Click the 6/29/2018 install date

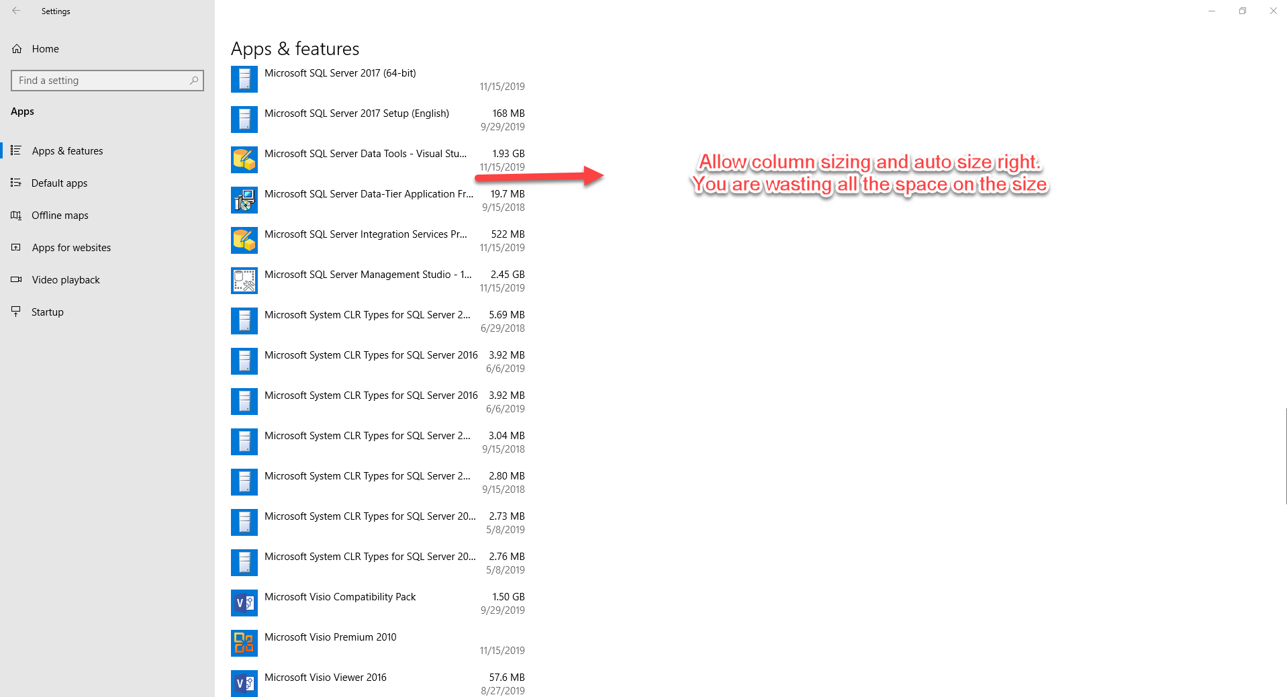(503, 328)
